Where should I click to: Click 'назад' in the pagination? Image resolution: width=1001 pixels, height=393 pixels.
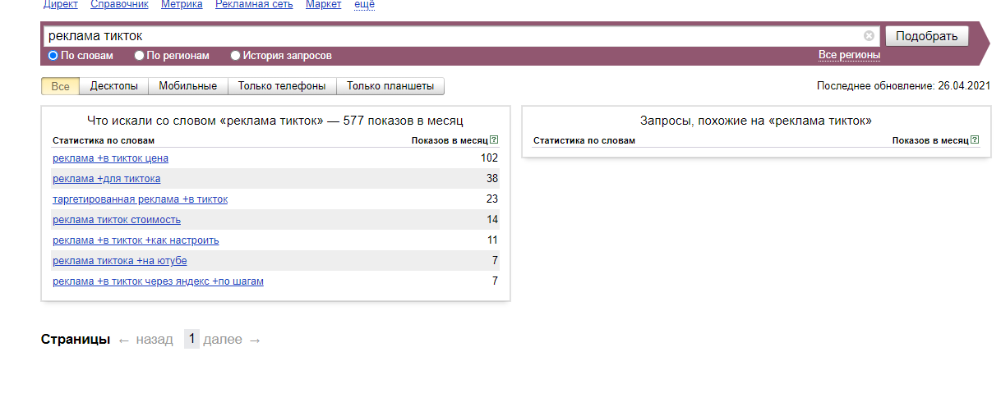[155, 340]
